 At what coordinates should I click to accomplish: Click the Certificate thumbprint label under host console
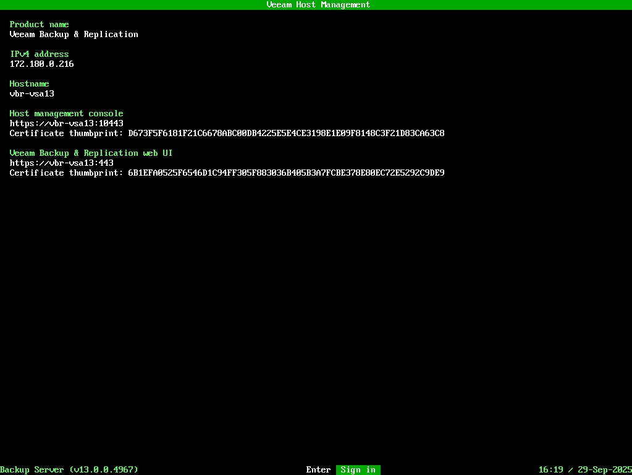coord(66,134)
